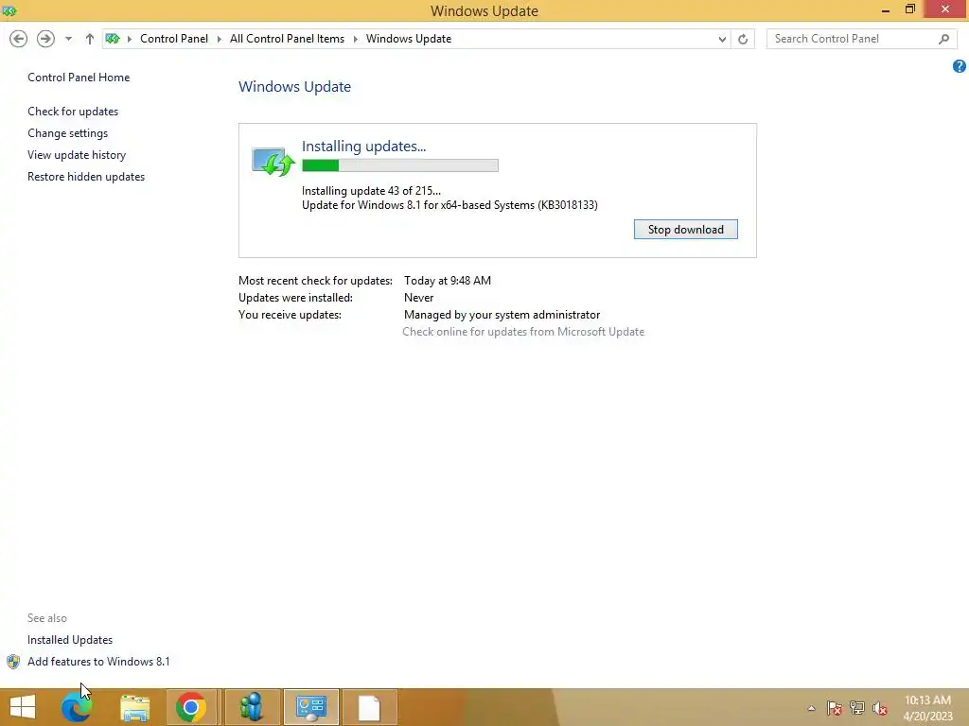Open the blank document taskbar item
Viewport: 969px width, 726px height.
(x=370, y=707)
